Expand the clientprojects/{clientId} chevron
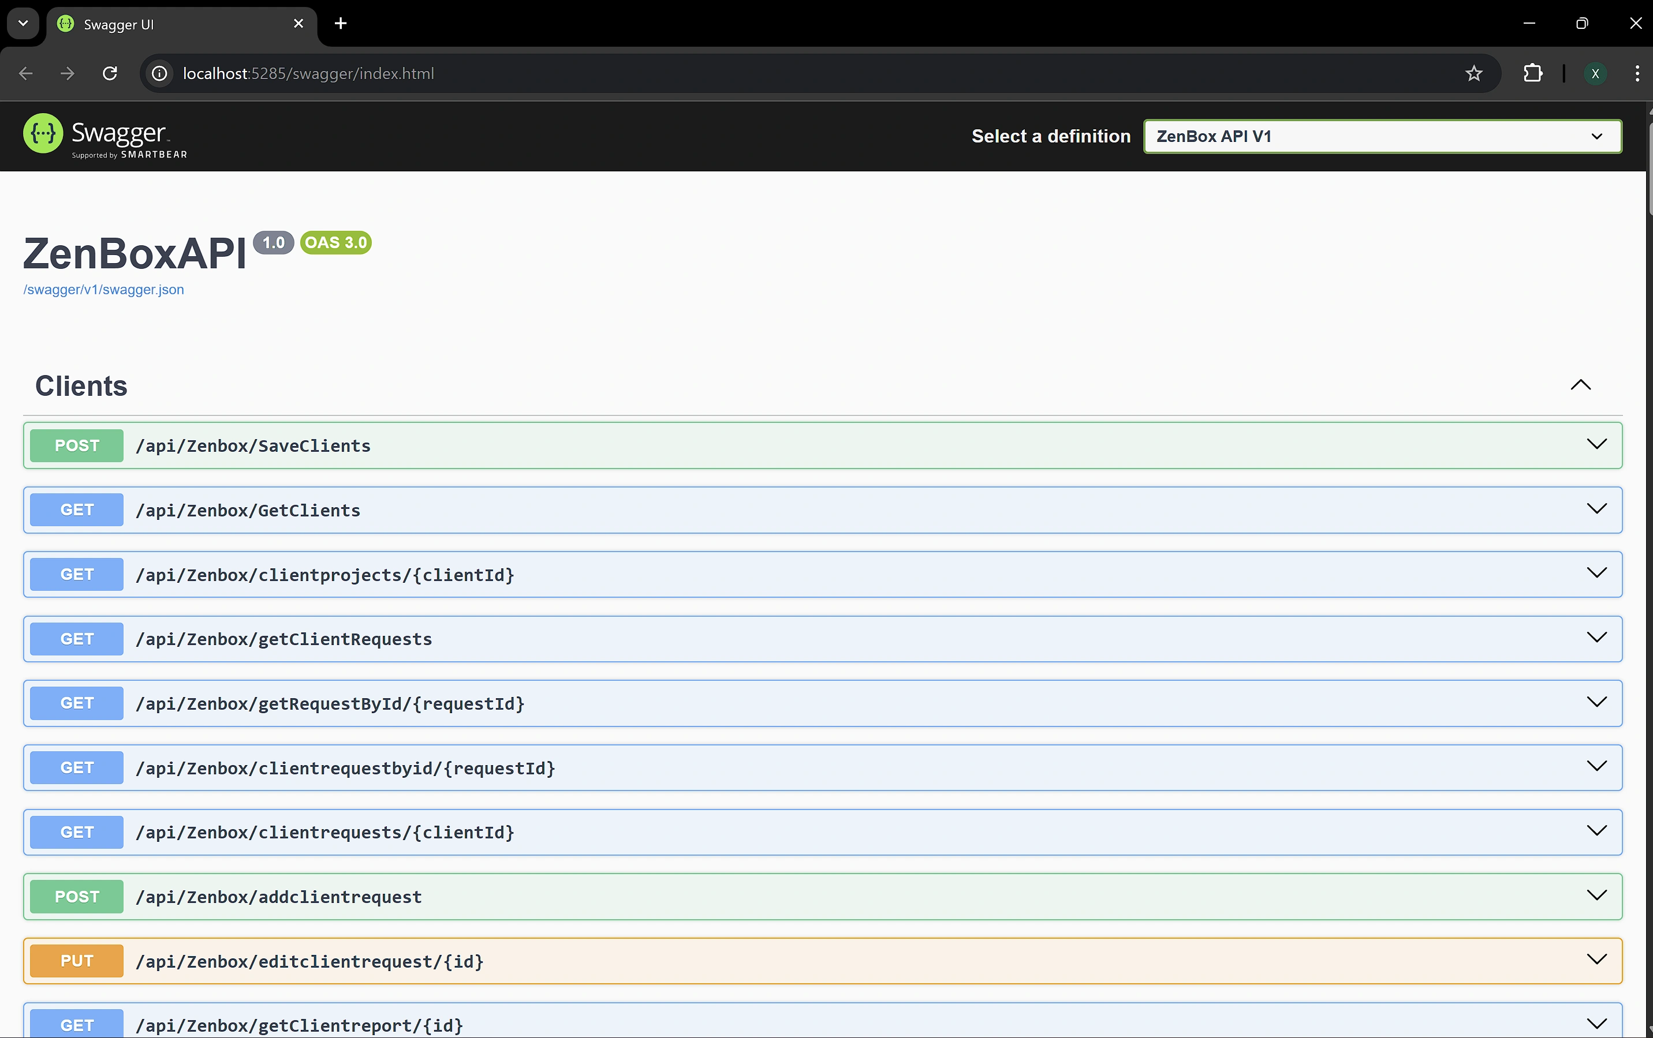The width and height of the screenshot is (1653, 1038). coord(1597,573)
